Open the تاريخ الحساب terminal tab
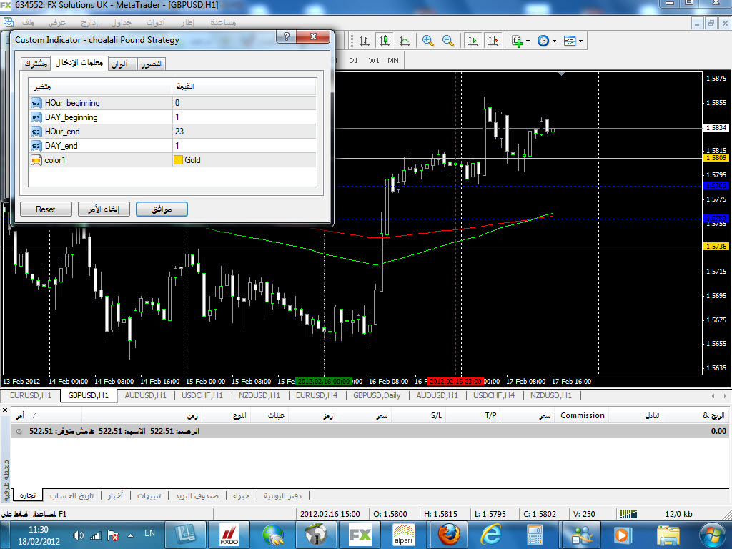Screen dimensions: 732x549 [72, 496]
